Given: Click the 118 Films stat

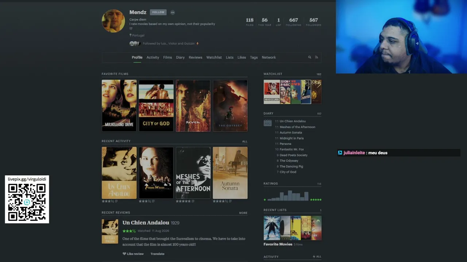Looking at the screenshot, I should point(250,22).
